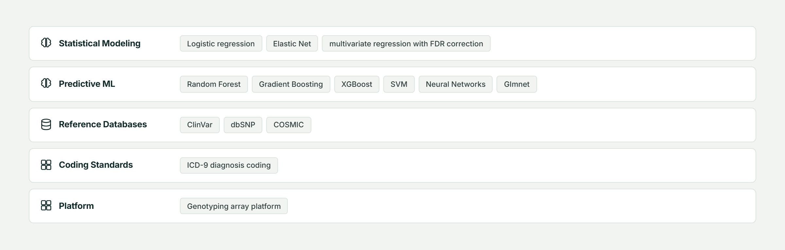The height and width of the screenshot is (250, 785).
Task: Click the database icon beside Reference Databases
Action: pos(46,124)
